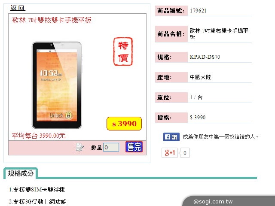The width and height of the screenshot is (275, 206).
Task: Click the 支援3G行動上網功能 spec line
Action: coord(37,202)
